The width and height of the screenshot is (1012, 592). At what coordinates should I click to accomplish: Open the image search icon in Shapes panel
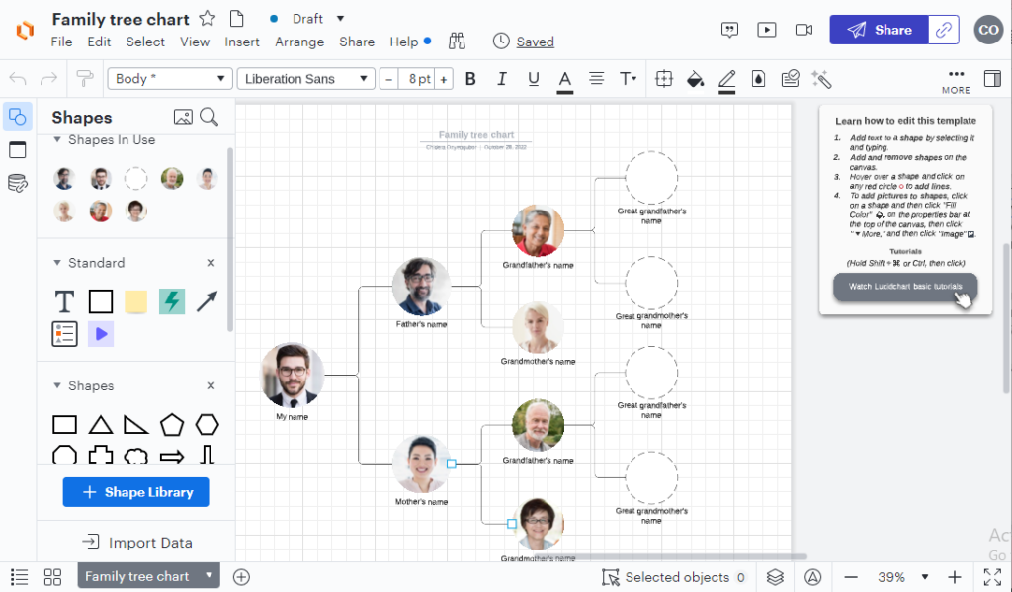(x=182, y=116)
